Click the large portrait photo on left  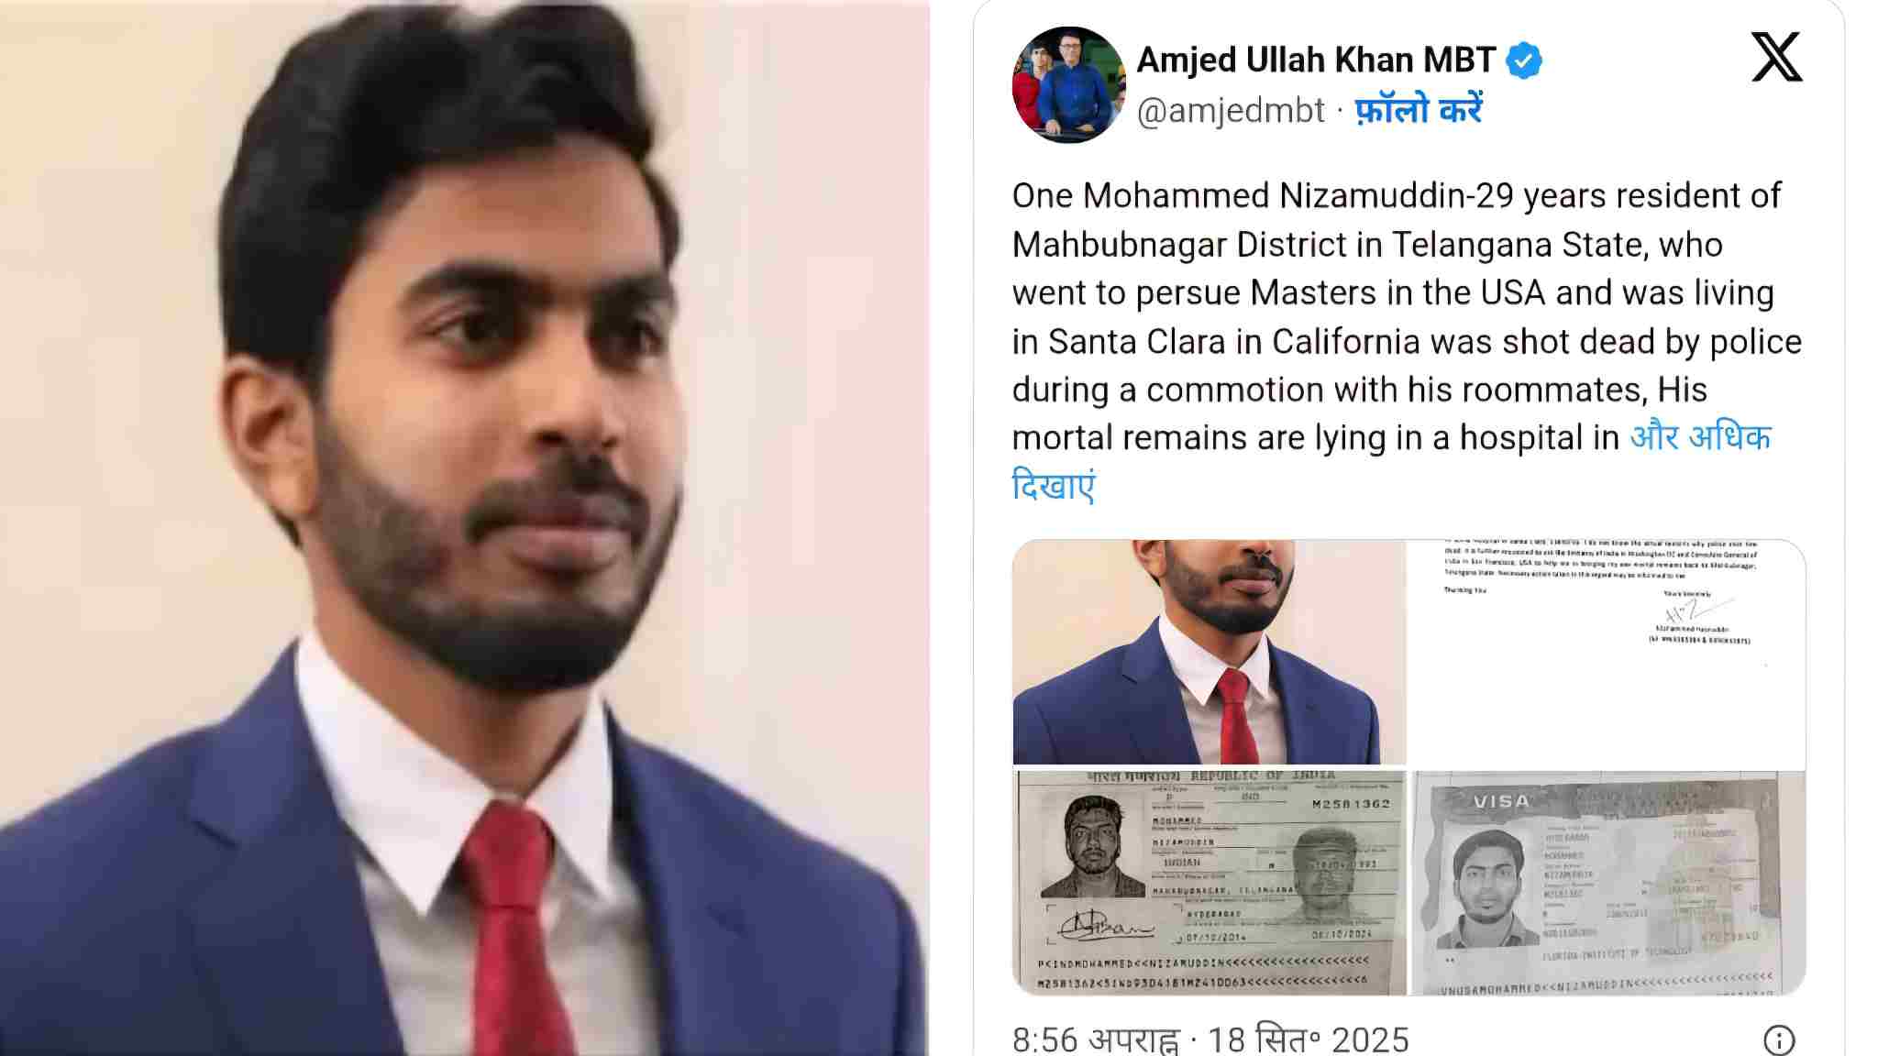click(x=464, y=528)
